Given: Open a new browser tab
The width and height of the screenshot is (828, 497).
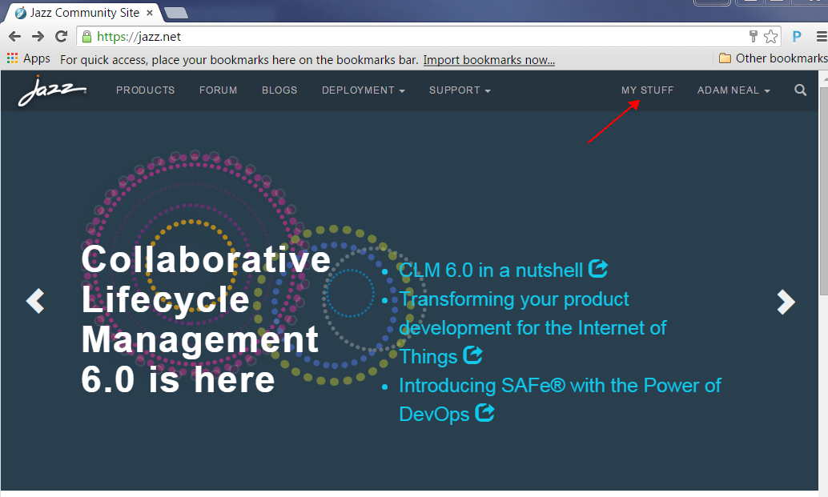Looking at the screenshot, I should tap(176, 13).
